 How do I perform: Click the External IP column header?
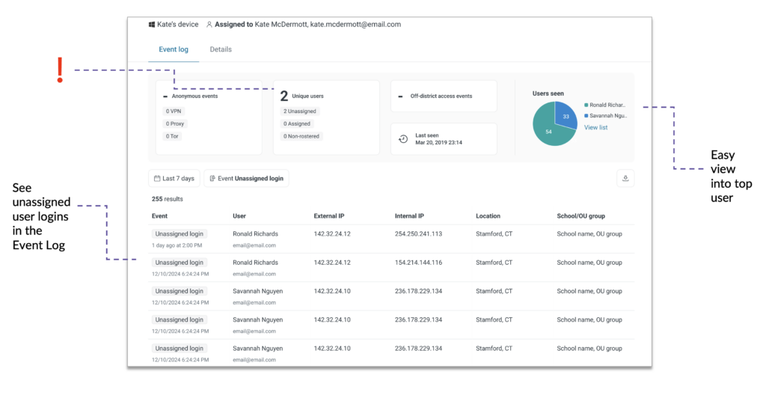coord(330,216)
